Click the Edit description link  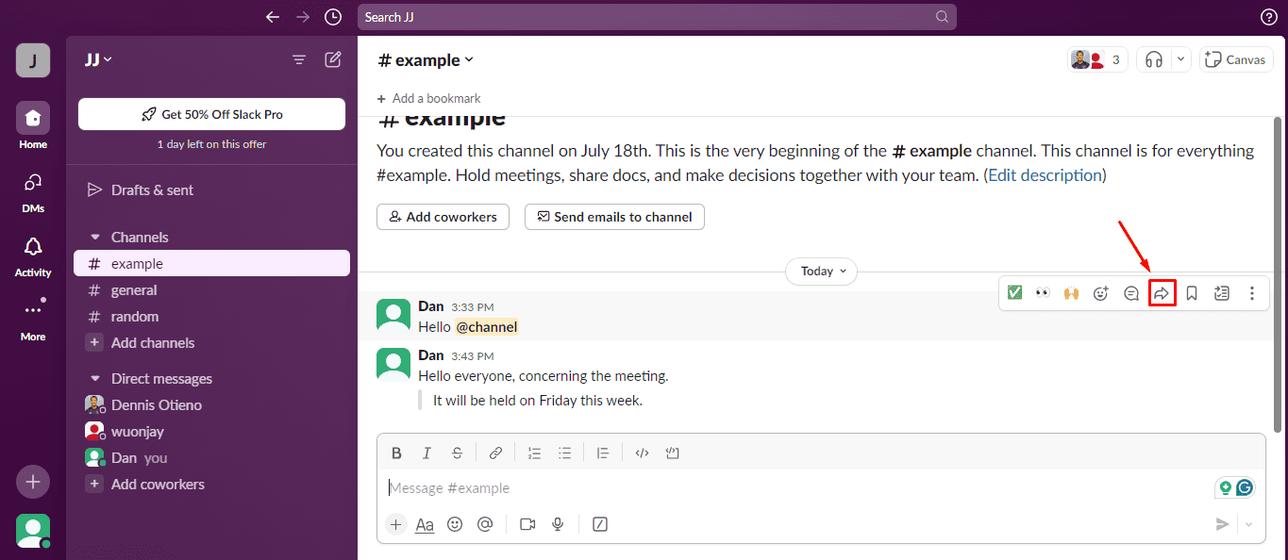(1045, 175)
